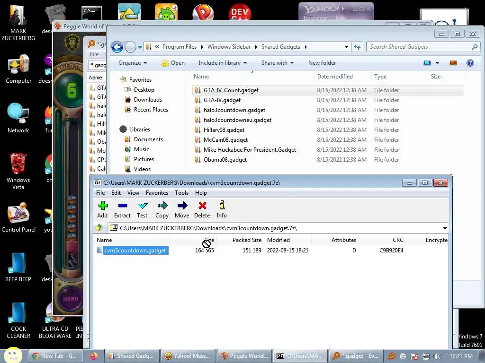Open the Network desktop icon

pyautogui.click(x=18, y=119)
